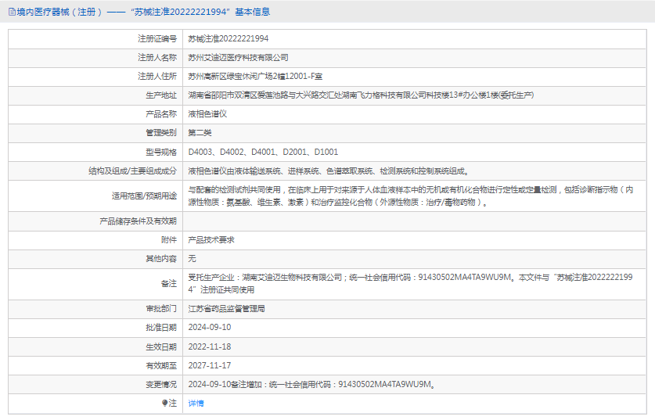Click the 结构及组成/主要组成成分 label
Screen dimensions: 655x420
click(133, 171)
